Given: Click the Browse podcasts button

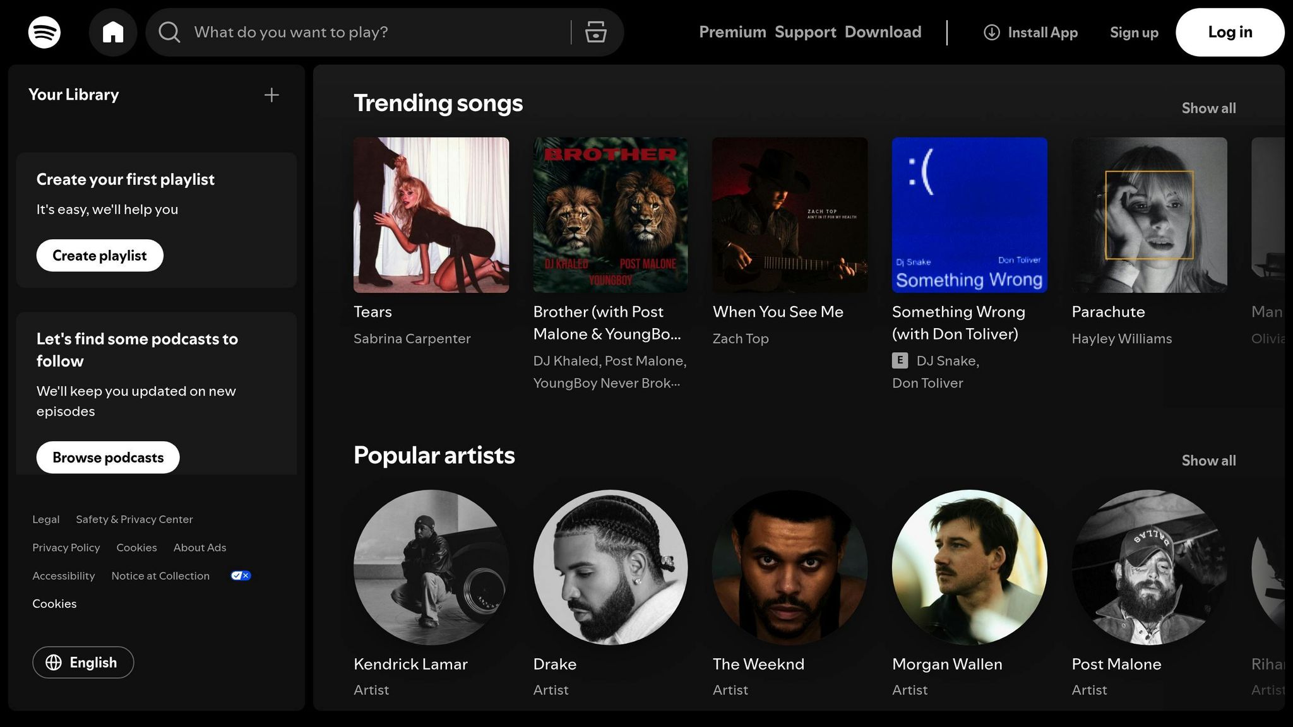Looking at the screenshot, I should pos(107,457).
